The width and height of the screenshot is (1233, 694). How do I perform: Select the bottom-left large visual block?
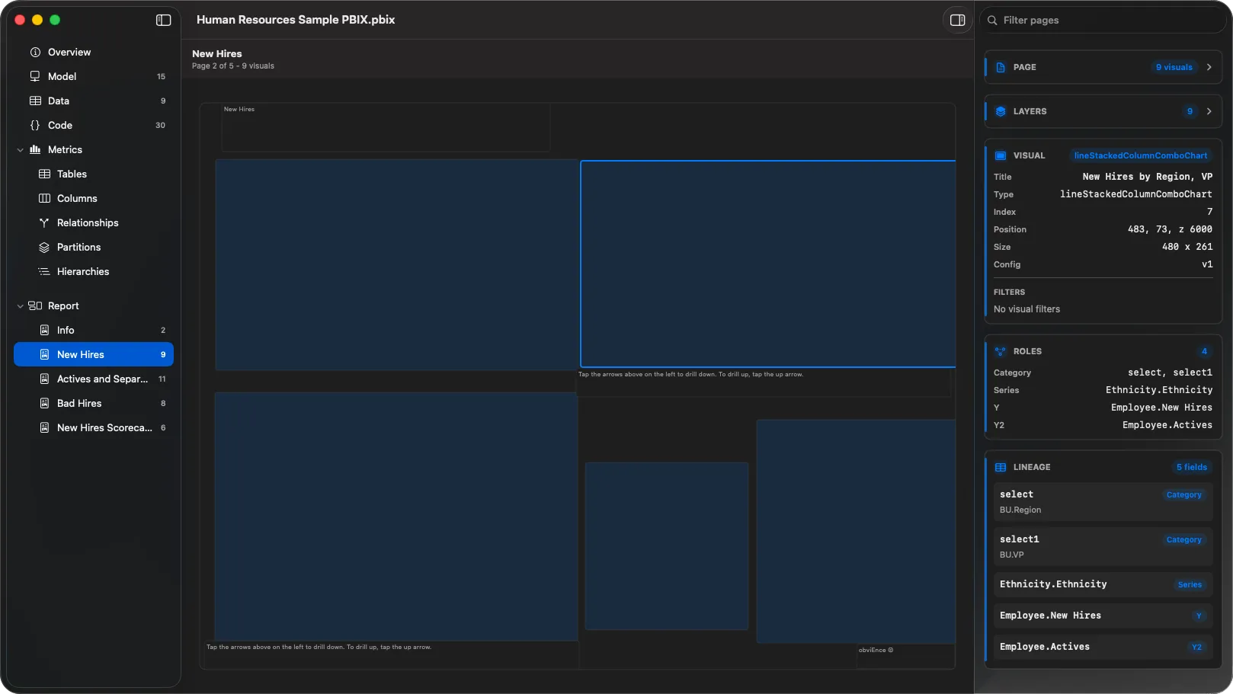[x=396, y=517]
